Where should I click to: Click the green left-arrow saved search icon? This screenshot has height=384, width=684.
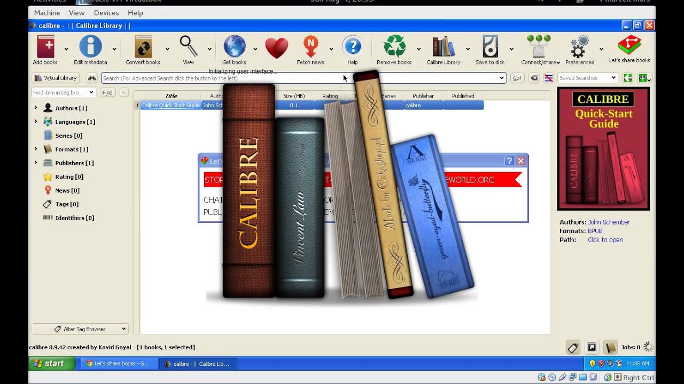pos(628,78)
